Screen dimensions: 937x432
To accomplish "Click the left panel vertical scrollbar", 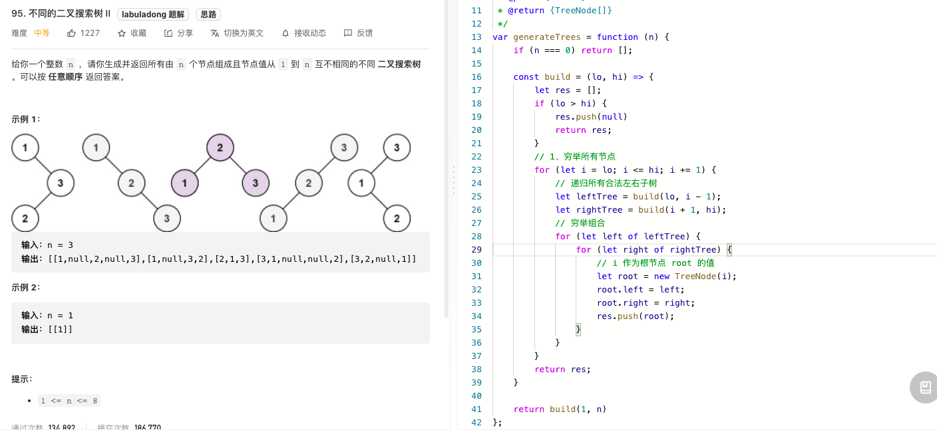I will pyautogui.click(x=447, y=160).
